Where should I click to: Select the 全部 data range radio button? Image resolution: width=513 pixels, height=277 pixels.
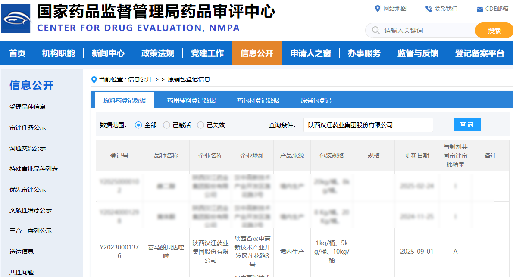138,125
